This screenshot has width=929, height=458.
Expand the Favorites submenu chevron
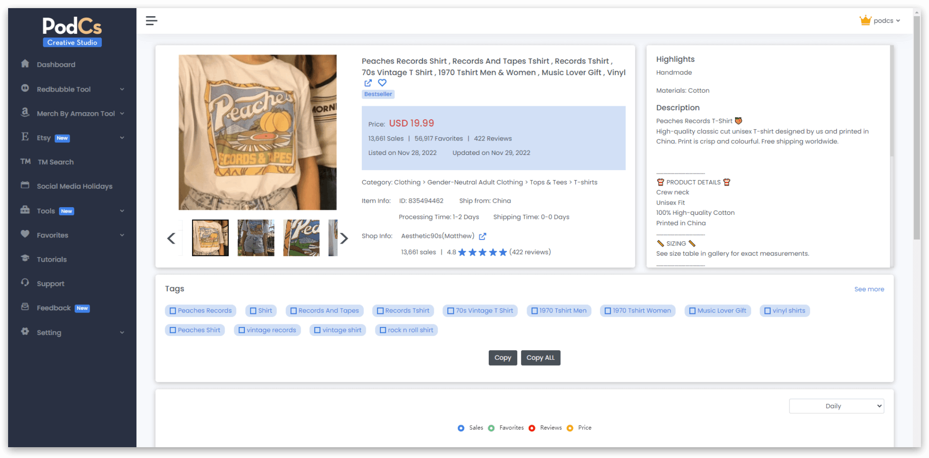pos(122,235)
